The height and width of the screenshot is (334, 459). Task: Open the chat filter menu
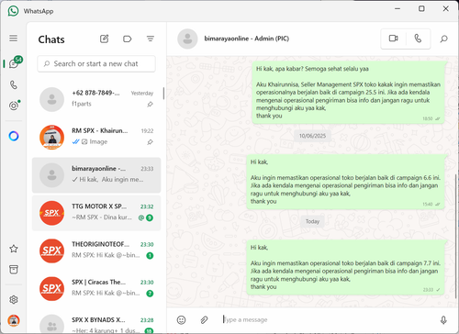[x=151, y=39]
